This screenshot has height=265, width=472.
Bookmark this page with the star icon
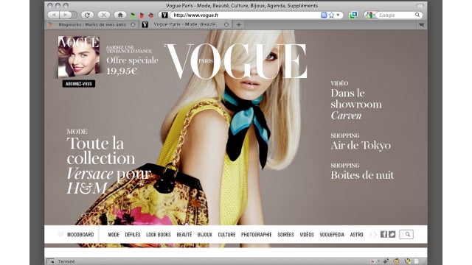[x=331, y=15]
